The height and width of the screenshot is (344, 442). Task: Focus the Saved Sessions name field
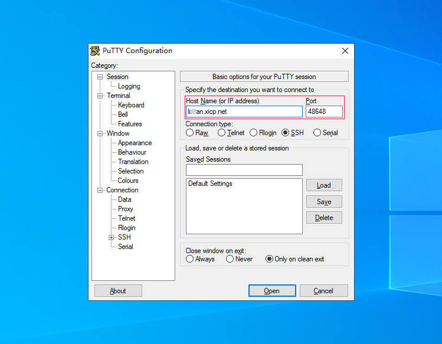tap(244, 170)
